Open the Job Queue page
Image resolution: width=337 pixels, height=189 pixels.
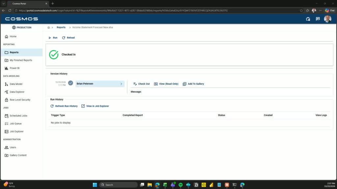pyautogui.click(x=13, y=124)
